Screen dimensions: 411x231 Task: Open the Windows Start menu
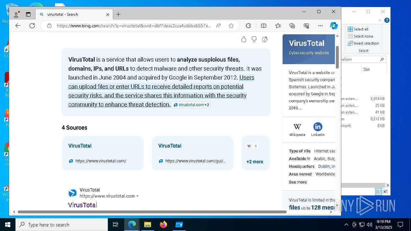point(8,225)
